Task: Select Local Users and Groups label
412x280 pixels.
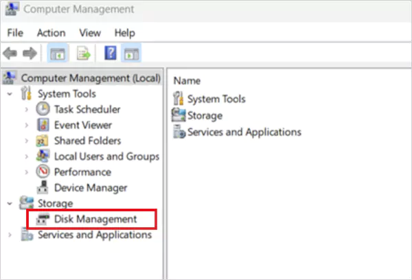Action: pos(106,156)
